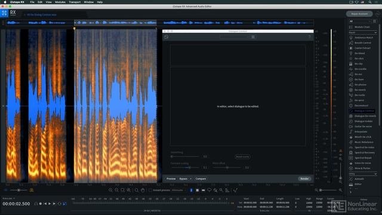Open the Guitar De-noise module
The width and height of the screenshot is (382, 215).
click(x=361, y=127)
